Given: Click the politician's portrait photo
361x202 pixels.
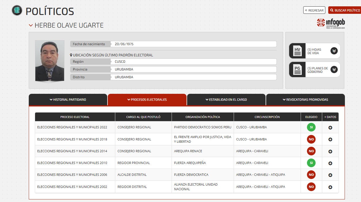Looking at the screenshot, I should coord(50,61).
